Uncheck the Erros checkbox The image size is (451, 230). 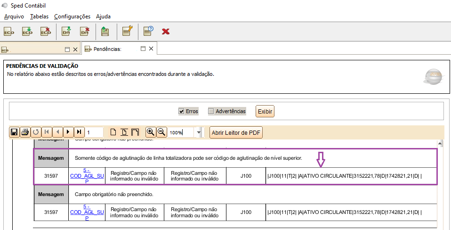[x=181, y=111]
